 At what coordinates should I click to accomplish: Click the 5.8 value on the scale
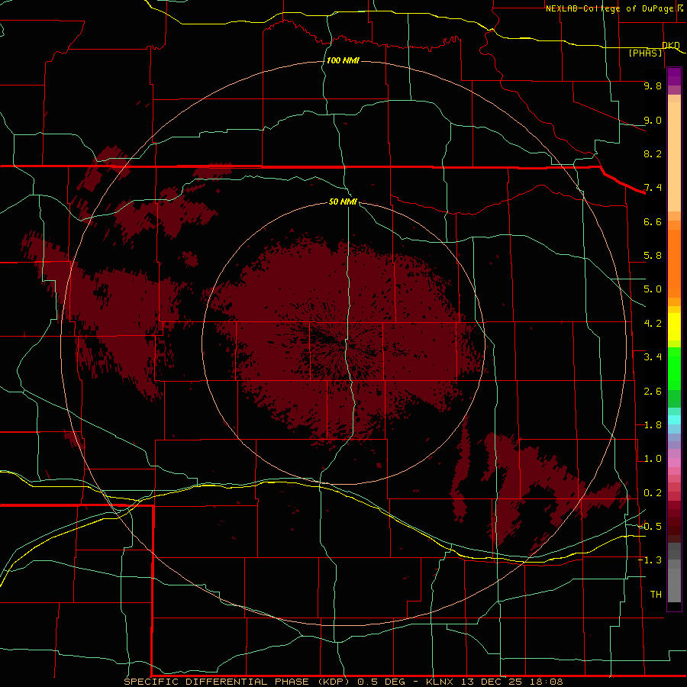pos(653,256)
